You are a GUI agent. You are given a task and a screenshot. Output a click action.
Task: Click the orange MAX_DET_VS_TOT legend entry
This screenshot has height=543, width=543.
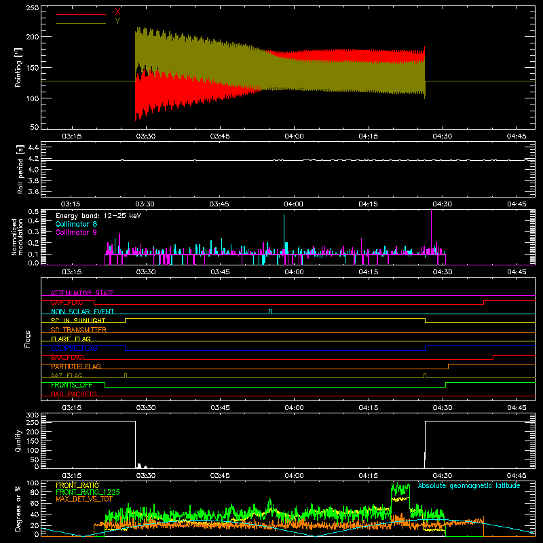(x=84, y=499)
